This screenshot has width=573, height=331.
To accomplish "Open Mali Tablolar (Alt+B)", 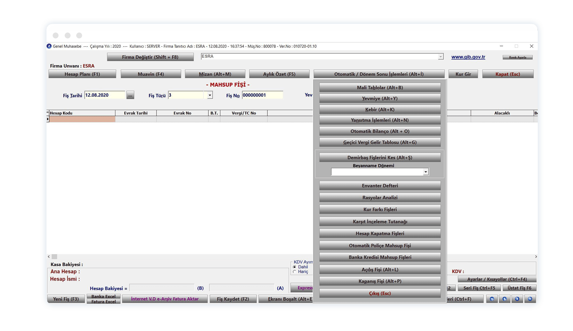I will point(380,87).
